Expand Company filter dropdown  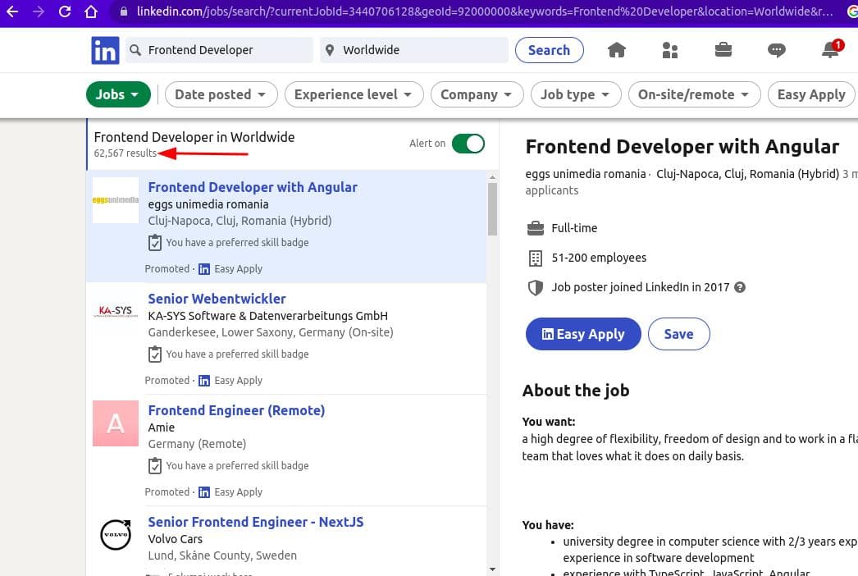pyautogui.click(x=477, y=94)
